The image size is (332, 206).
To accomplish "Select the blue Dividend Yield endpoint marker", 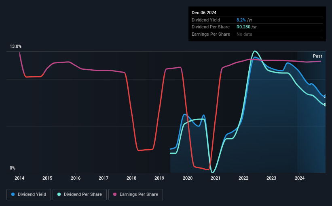I will [325, 97].
